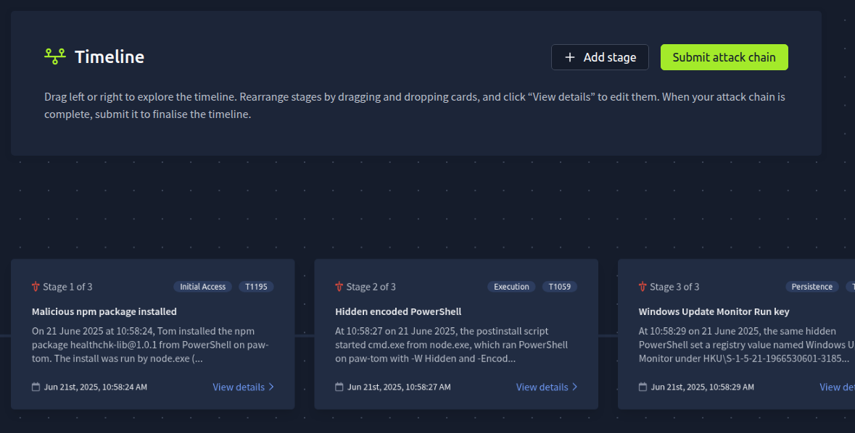Click the Stage 3 of 3 label
Screen dimensions: 855x433
pos(674,287)
